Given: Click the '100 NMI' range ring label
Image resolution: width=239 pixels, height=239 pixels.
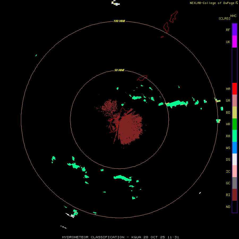Looking at the screenshot, I should point(119,21).
